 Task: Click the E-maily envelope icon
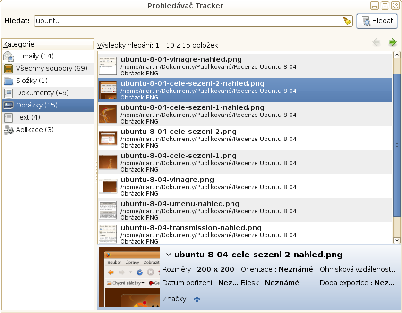(x=9, y=56)
